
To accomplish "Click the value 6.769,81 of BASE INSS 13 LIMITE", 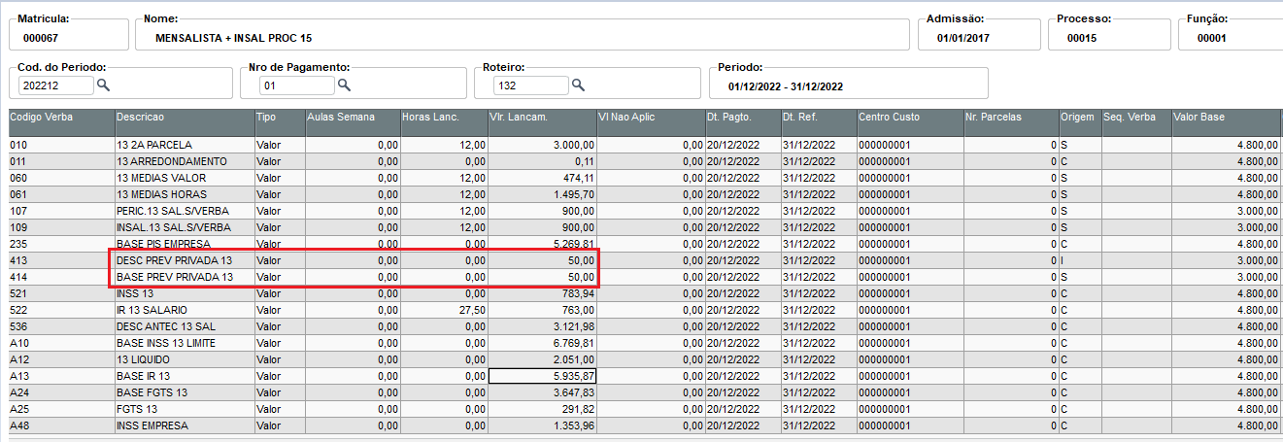I will 542,343.
